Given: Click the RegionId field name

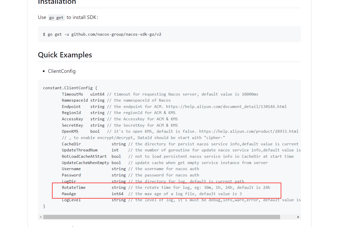Looking at the screenshot, I should point(71,113).
